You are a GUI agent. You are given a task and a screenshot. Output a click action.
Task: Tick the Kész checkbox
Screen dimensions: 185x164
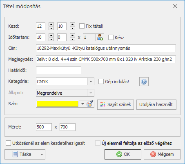point(111,37)
